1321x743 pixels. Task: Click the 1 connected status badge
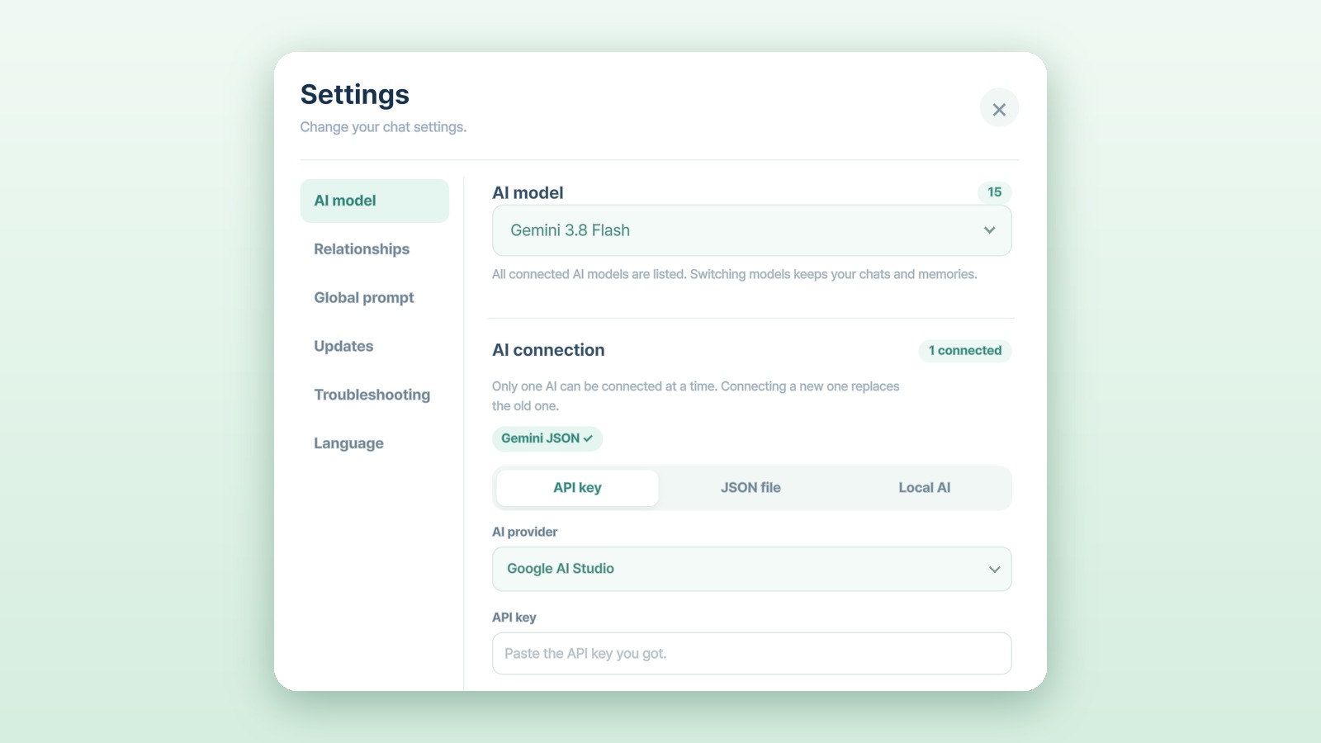point(964,351)
